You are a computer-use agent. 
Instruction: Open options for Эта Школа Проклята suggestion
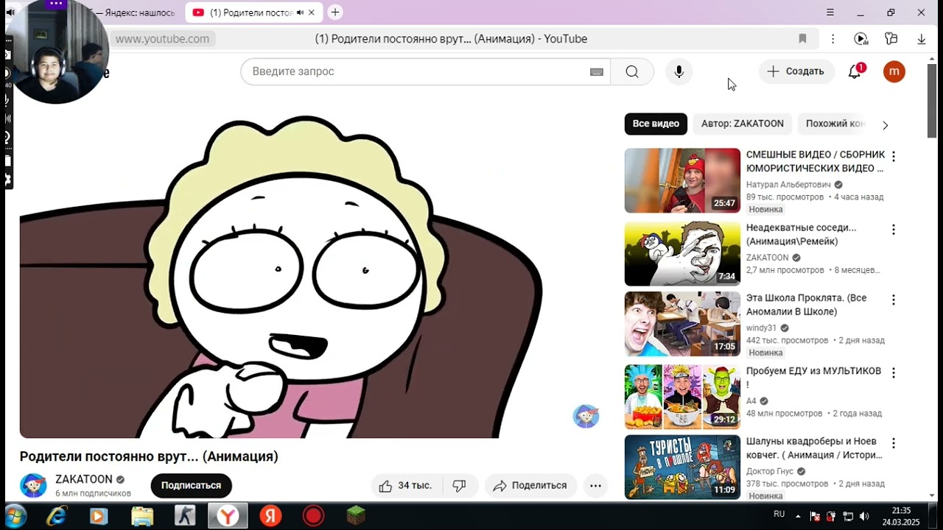coord(894,300)
